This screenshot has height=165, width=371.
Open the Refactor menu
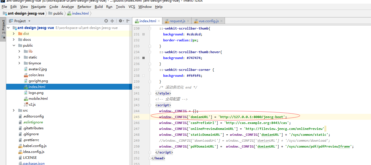tap(84, 7)
